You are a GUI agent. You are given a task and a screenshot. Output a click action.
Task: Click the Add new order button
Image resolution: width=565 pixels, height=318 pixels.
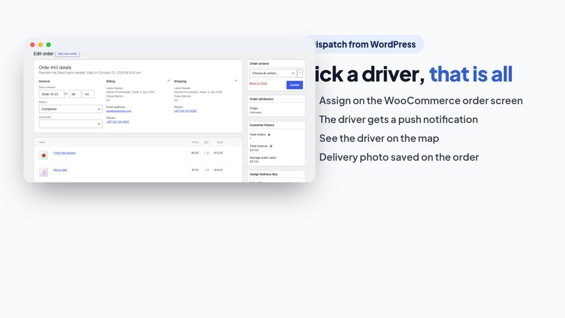67,54
